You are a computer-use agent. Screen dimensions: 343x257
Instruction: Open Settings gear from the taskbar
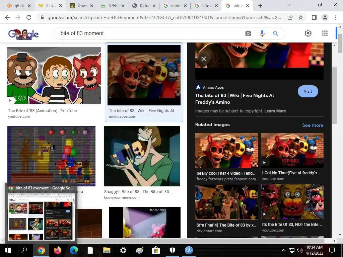tap(123, 250)
